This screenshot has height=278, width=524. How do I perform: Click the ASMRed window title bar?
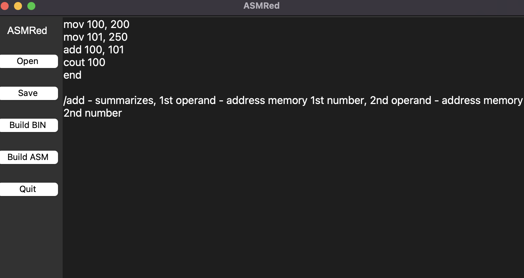pyautogui.click(x=262, y=6)
